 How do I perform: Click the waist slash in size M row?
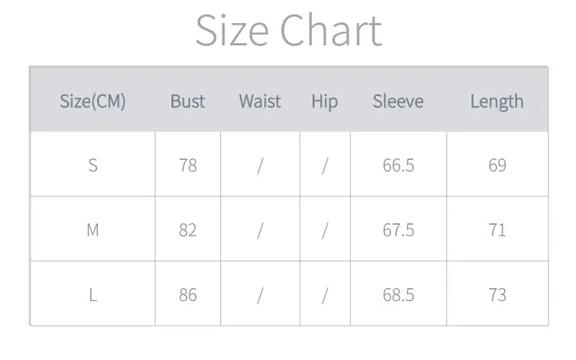pyautogui.click(x=260, y=230)
